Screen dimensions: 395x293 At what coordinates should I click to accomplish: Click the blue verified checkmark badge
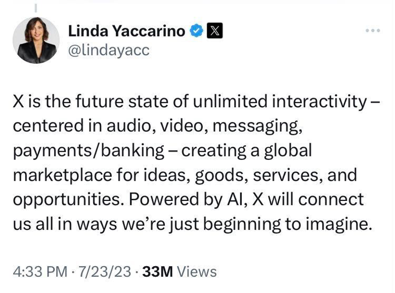tap(196, 31)
